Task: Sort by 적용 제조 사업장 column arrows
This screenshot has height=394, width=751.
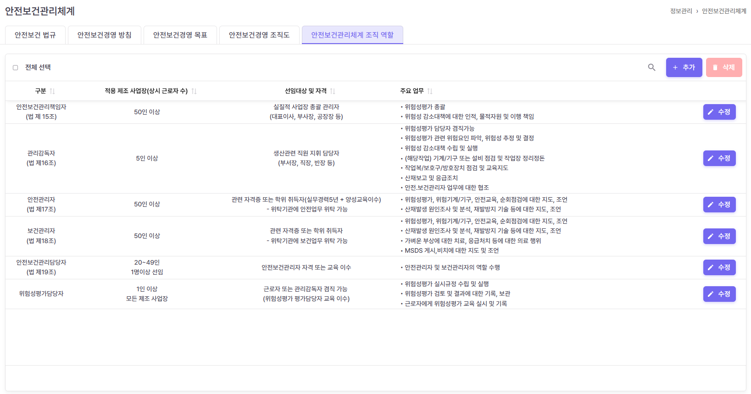Action: tap(194, 91)
